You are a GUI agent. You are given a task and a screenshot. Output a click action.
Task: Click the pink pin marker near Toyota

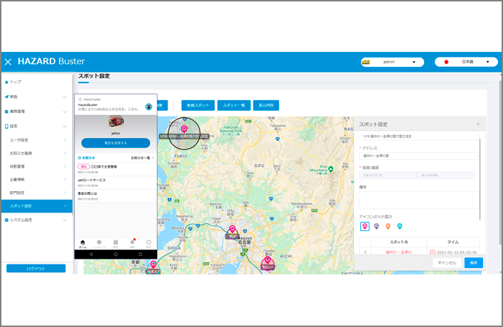(x=268, y=260)
